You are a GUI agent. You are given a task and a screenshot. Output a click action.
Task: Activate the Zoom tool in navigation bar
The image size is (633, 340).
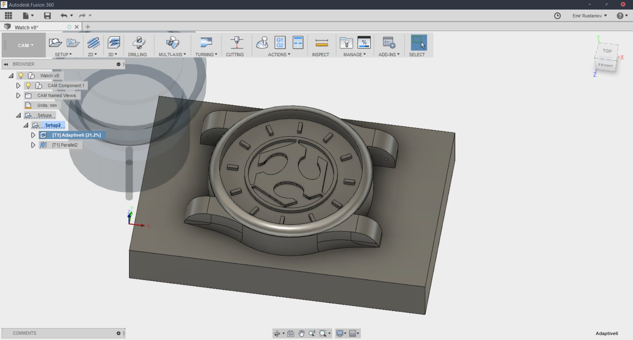pyautogui.click(x=312, y=333)
